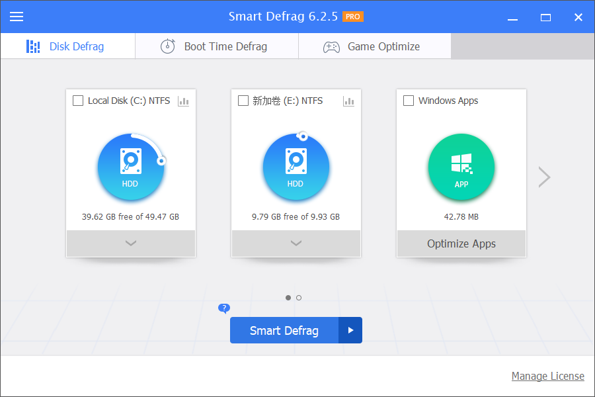Image resolution: width=595 pixels, height=397 pixels.
Task: Click the E: drive usage arc handle
Action: point(303,136)
